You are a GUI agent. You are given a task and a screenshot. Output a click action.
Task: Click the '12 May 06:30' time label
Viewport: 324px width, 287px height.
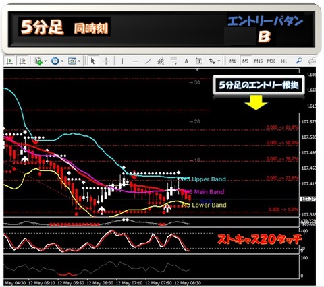(100, 283)
